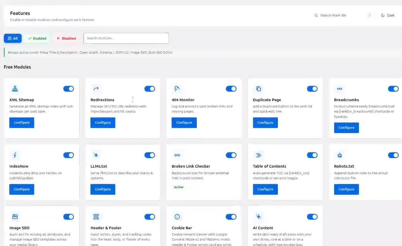Disable the Header & Footer toggle
402x246 pixels.
(x=150, y=217)
